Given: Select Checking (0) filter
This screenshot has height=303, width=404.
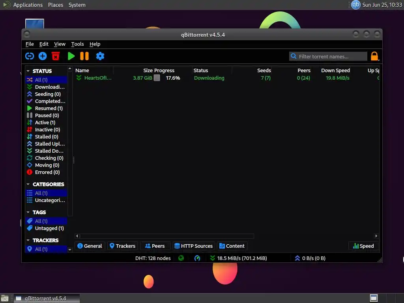Looking at the screenshot, I should [x=47, y=158].
